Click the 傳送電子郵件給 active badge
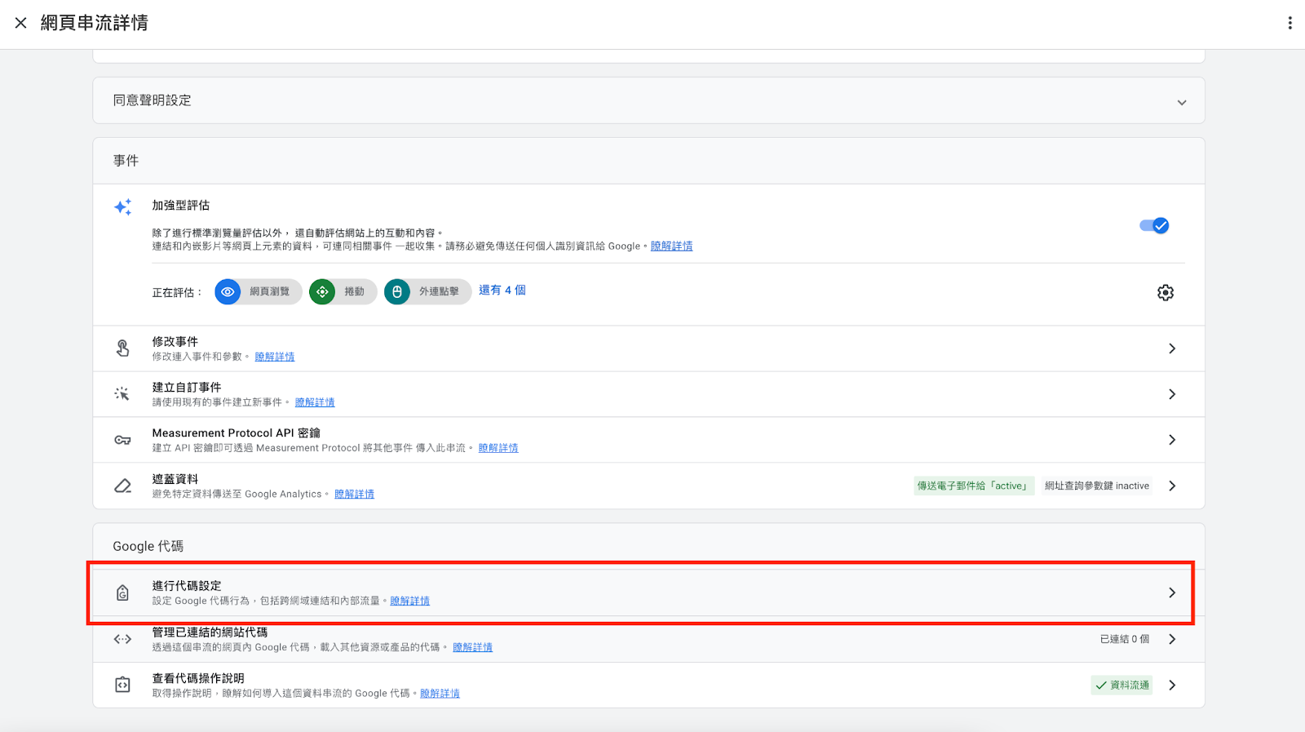1305x732 pixels. click(974, 486)
